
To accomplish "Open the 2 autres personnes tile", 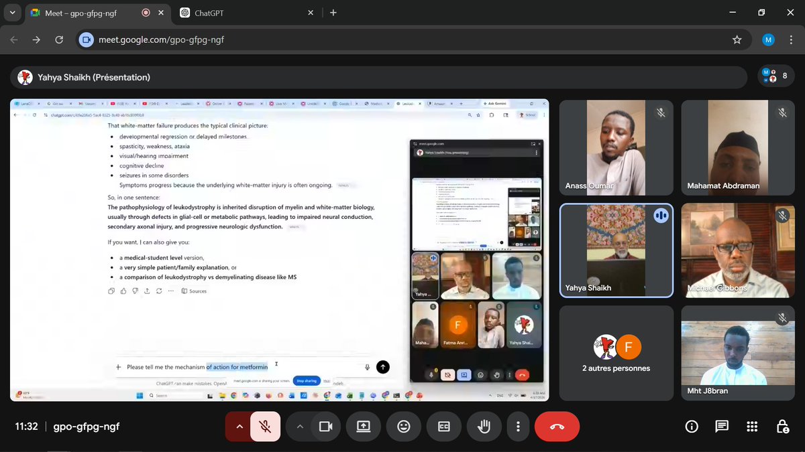I will click(x=616, y=354).
